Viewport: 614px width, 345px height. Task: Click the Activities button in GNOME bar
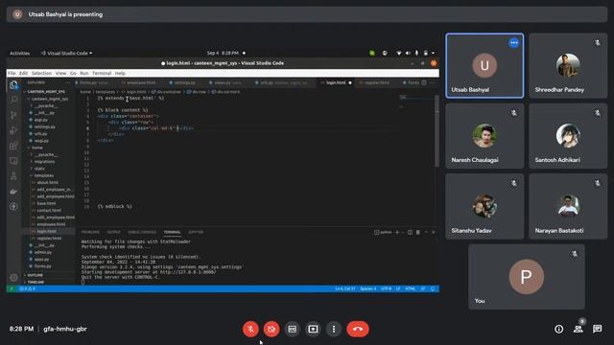pyautogui.click(x=19, y=54)
